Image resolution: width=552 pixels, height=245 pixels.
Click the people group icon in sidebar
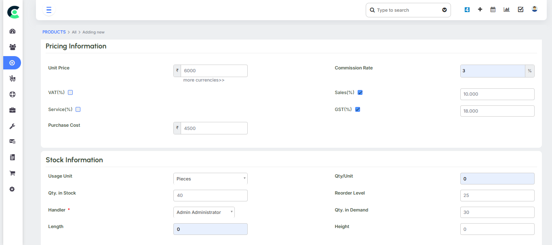[x=12, y=47]
